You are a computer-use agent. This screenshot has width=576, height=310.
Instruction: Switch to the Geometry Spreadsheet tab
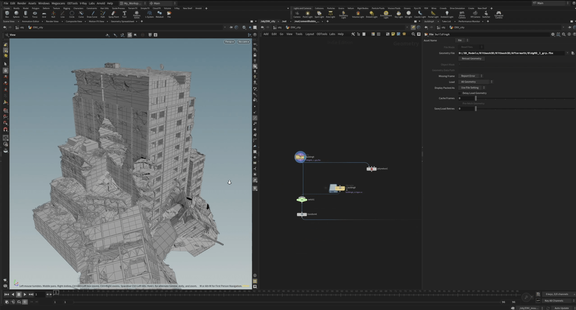(x=122, y=21)
